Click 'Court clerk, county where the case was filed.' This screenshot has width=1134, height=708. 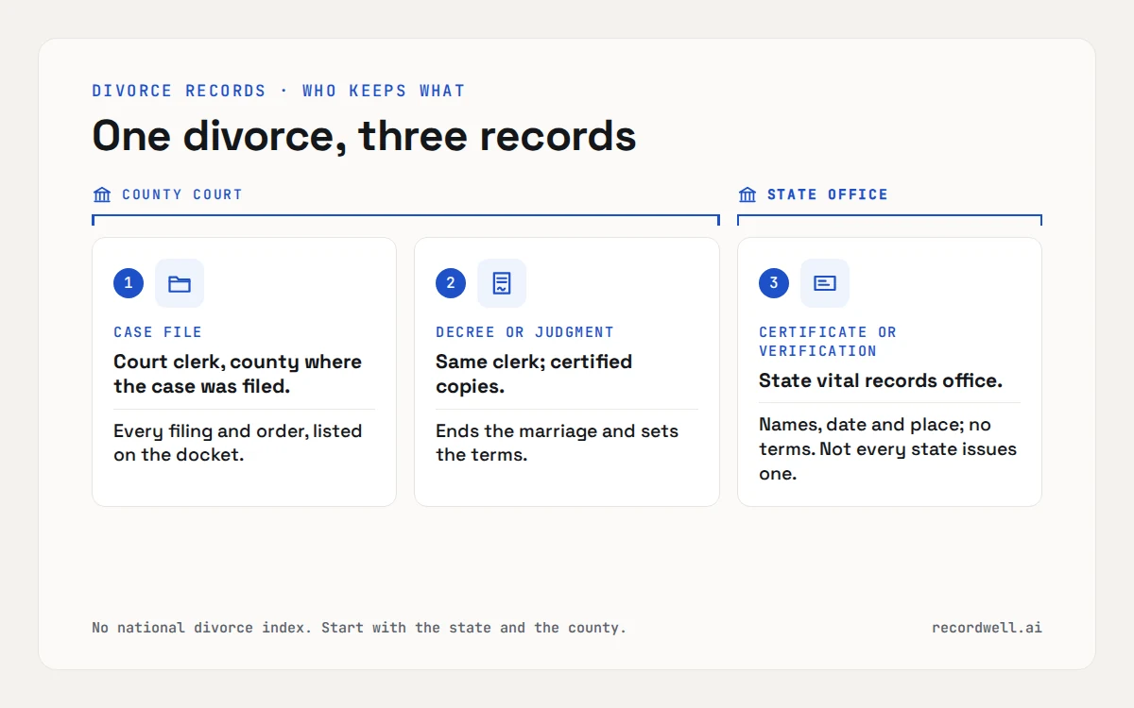pyautogui.click(x=238, y=374)
